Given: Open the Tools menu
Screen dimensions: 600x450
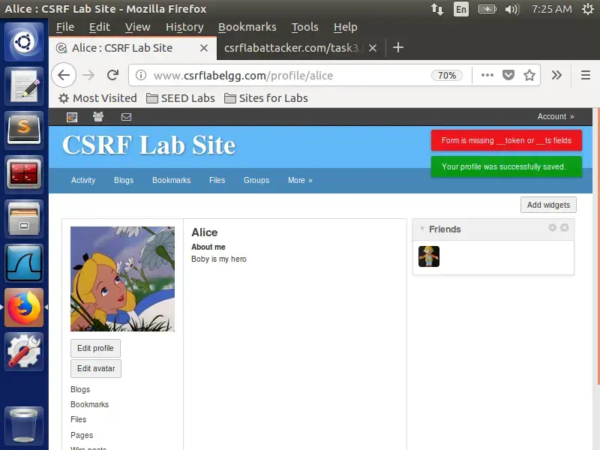Looking at the screenshot, I should coord(305,27).
